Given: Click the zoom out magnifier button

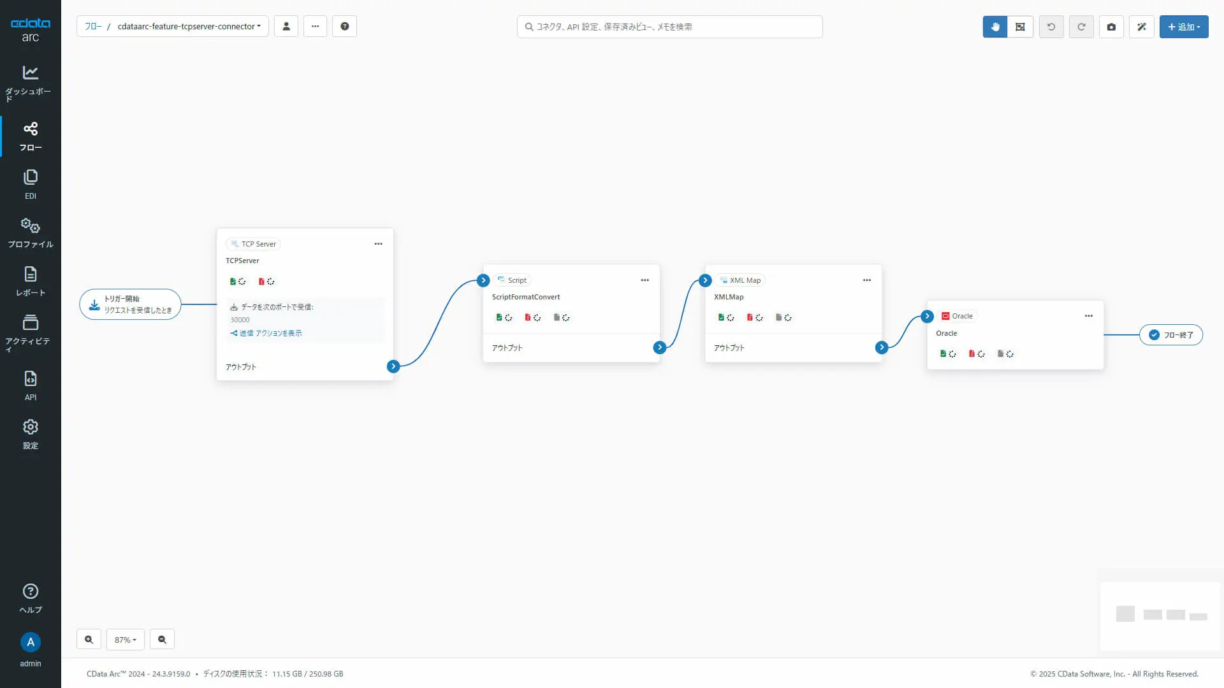Looking at the screenshot, I should (x=162, y=640).
